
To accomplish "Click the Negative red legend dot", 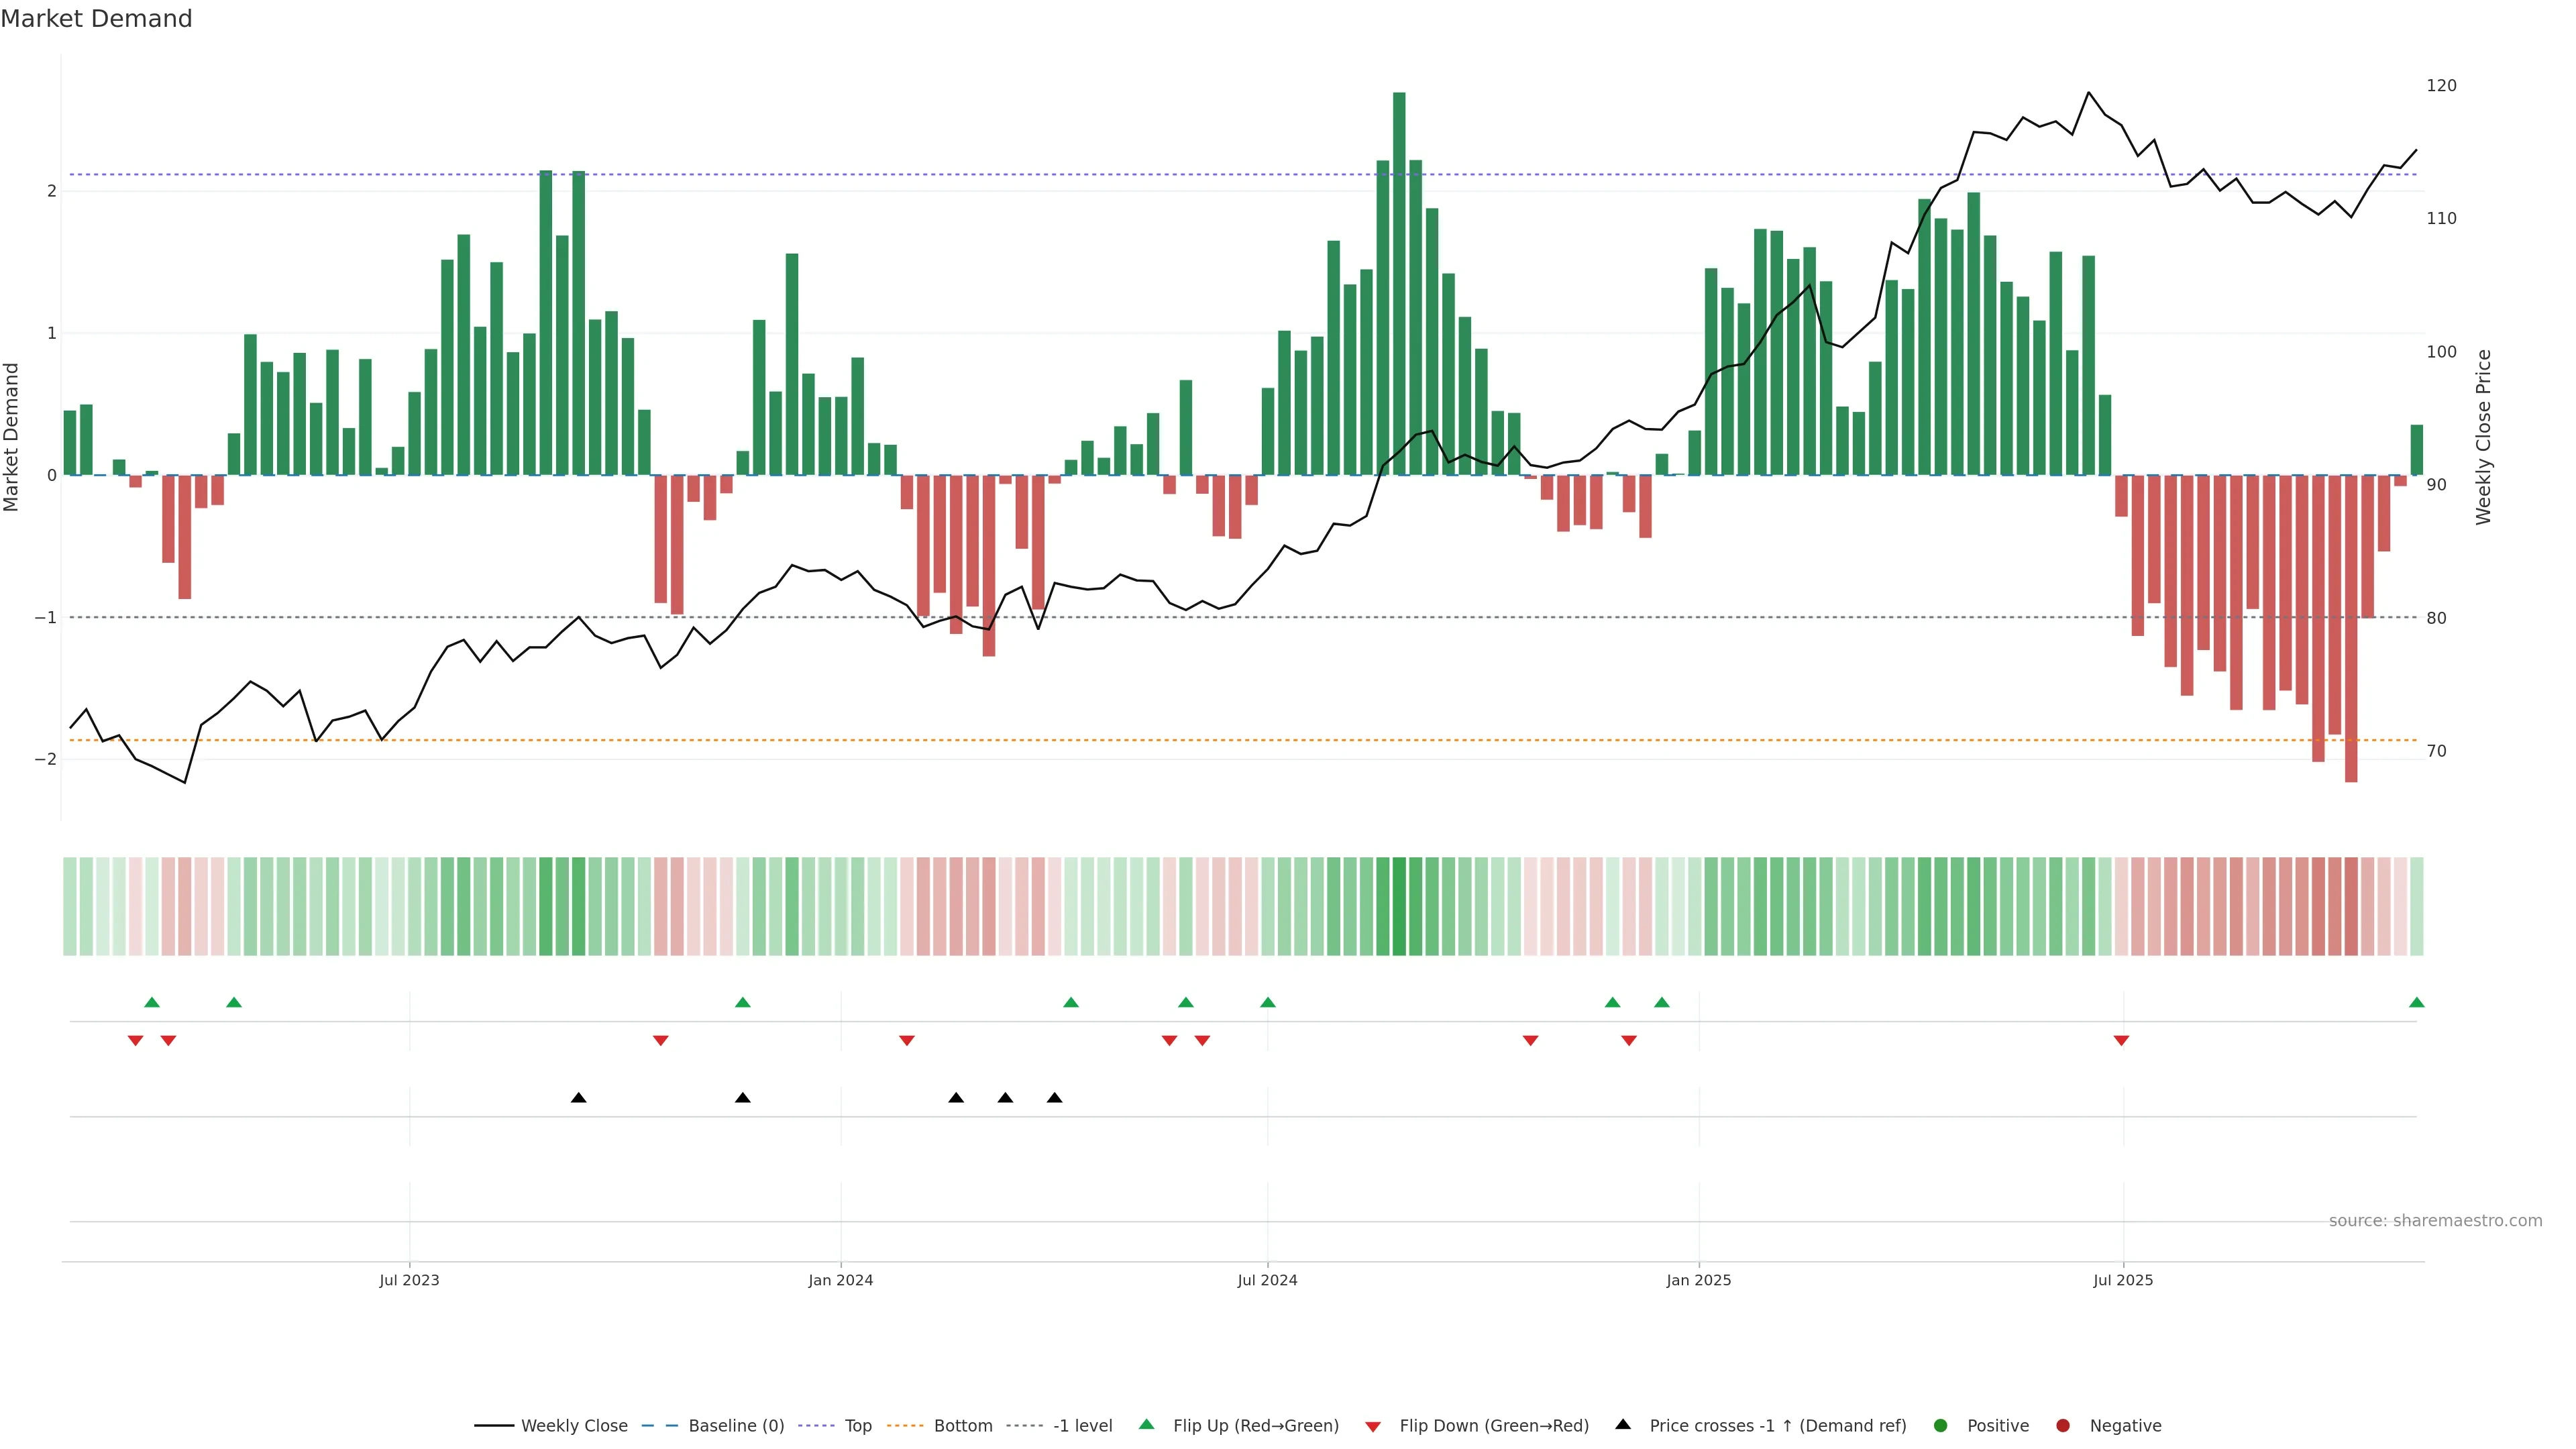I will (x=2063, y=1426).
